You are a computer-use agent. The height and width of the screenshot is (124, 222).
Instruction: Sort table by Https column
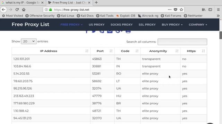194,51
